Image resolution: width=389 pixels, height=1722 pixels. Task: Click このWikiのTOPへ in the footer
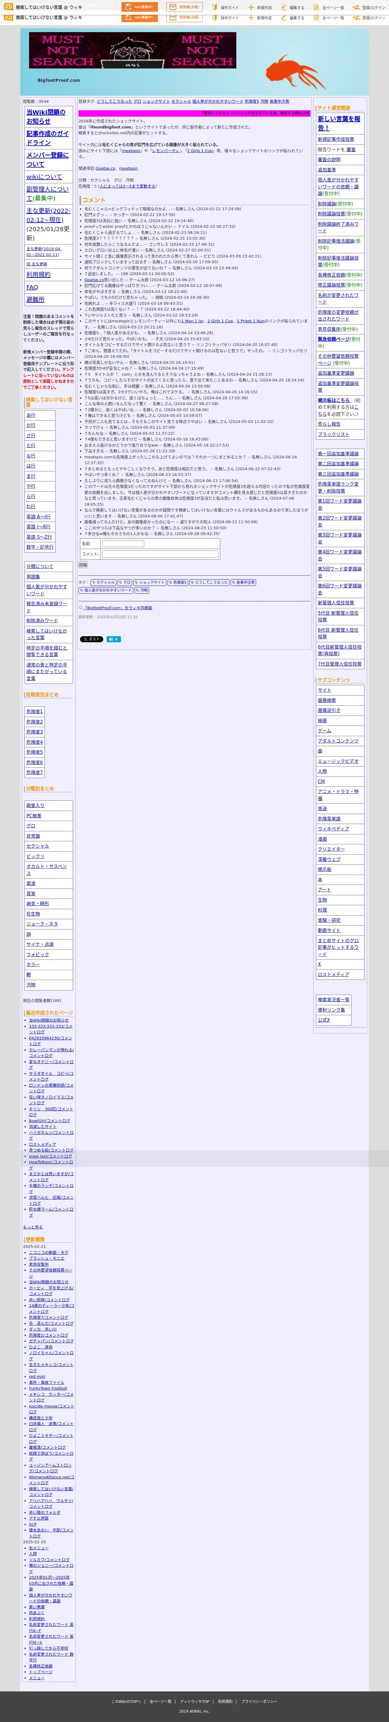tap(126, 1701)
